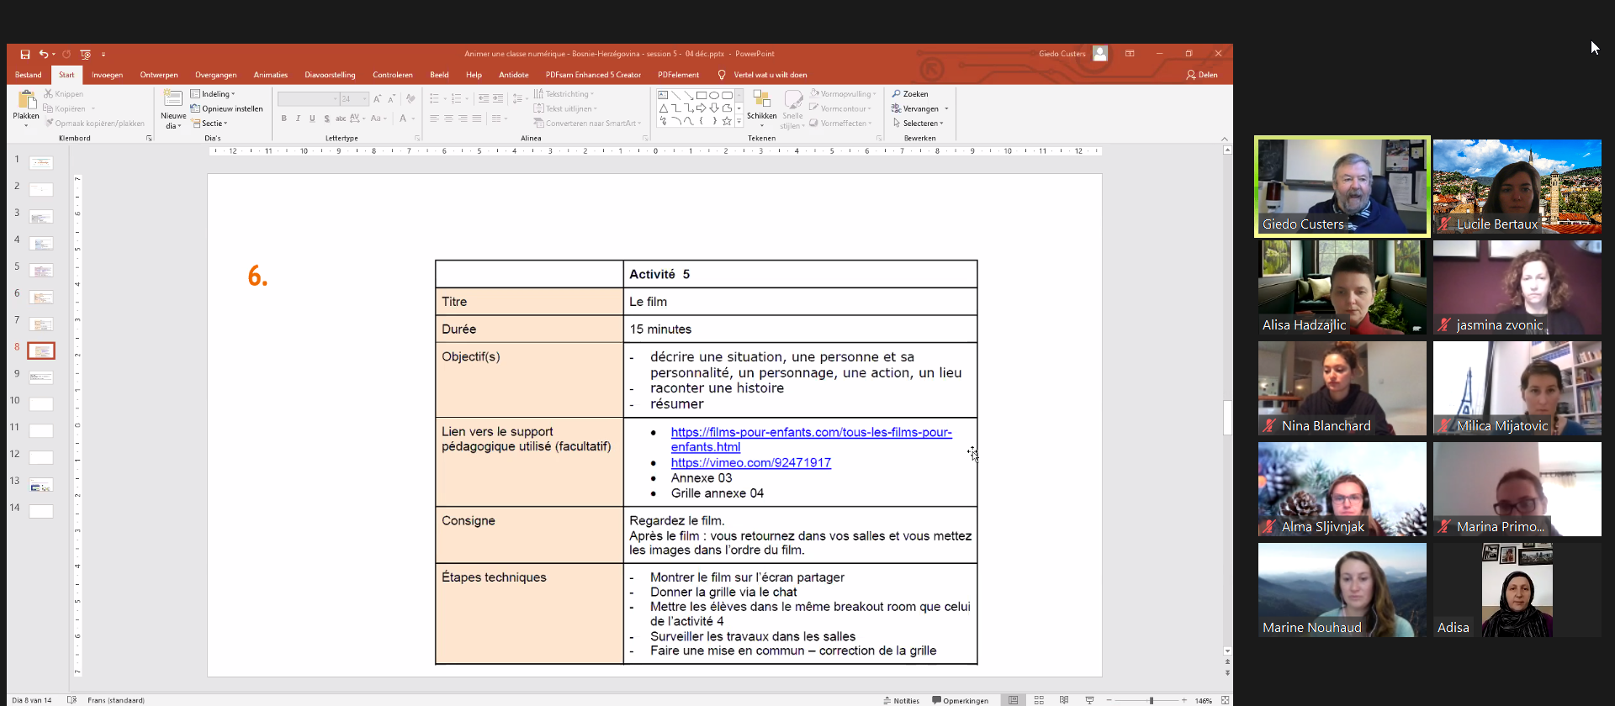1615x706 pixels.
Task: Start slideshow from beginning icon in title bar
Action: point(85,54)
